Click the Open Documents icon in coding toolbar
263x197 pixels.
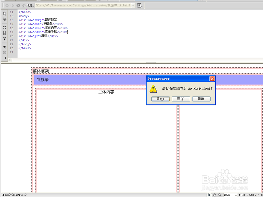pyautogui.click(x=5, y=13)
